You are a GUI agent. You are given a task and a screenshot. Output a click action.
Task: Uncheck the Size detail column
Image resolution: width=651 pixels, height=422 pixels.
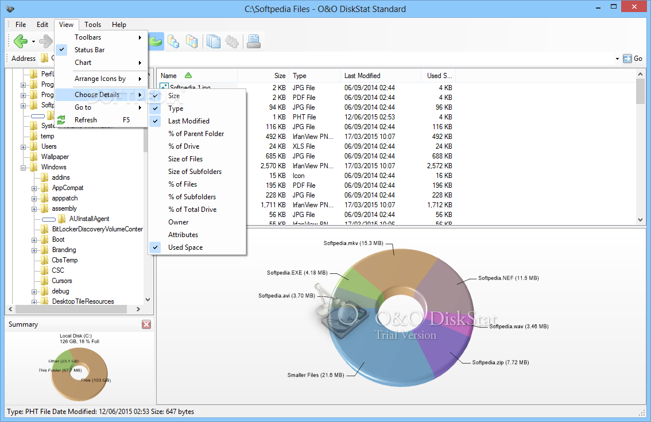click(x=155, y=96)
